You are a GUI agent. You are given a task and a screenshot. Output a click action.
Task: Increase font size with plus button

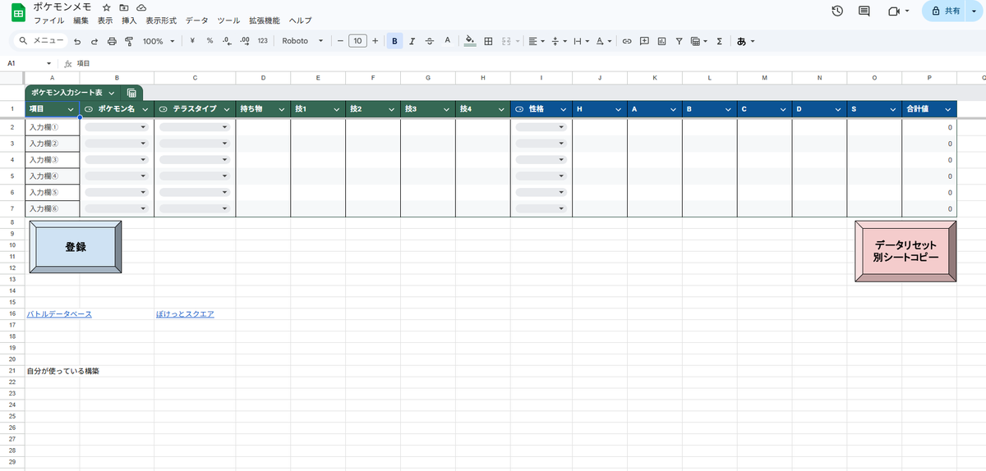click(x=376, y=40)
